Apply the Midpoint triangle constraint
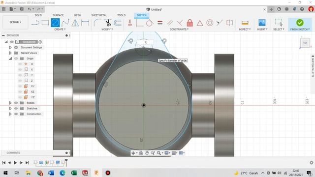Screen dimensions: 315x177 200,23
